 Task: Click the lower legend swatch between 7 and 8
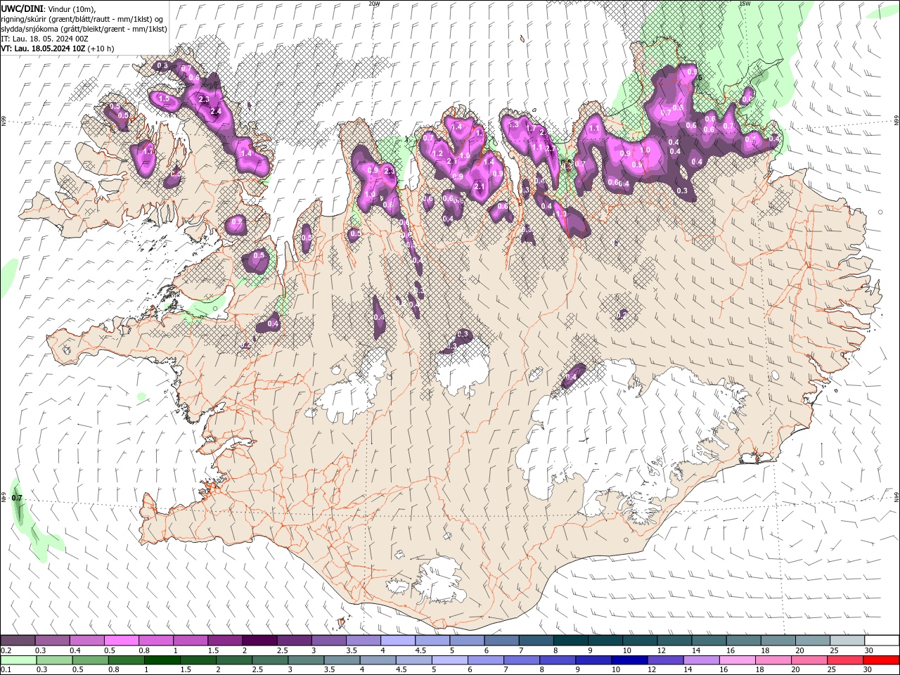click(x=521, y=660)
